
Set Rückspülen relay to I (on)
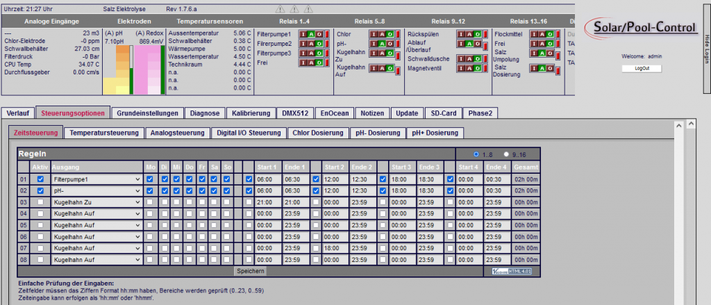[461, 34]
